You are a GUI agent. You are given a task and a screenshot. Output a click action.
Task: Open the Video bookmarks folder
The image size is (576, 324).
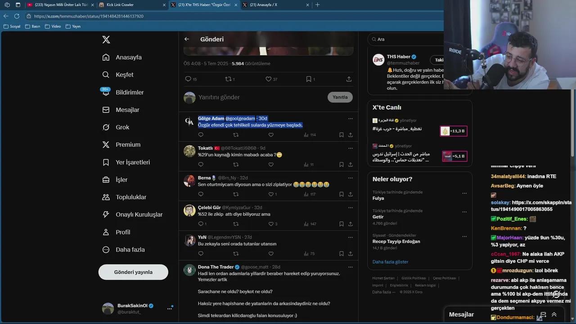click(53, 27)
